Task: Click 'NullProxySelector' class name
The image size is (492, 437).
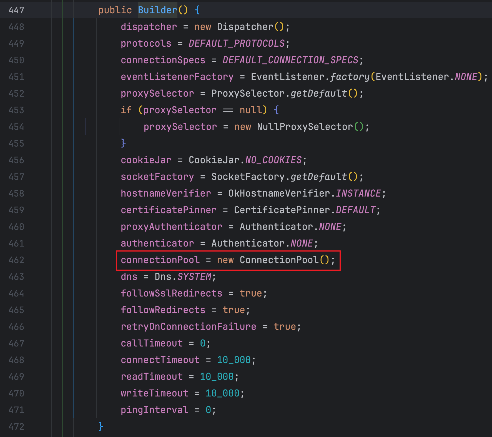Action: point(305,127)
